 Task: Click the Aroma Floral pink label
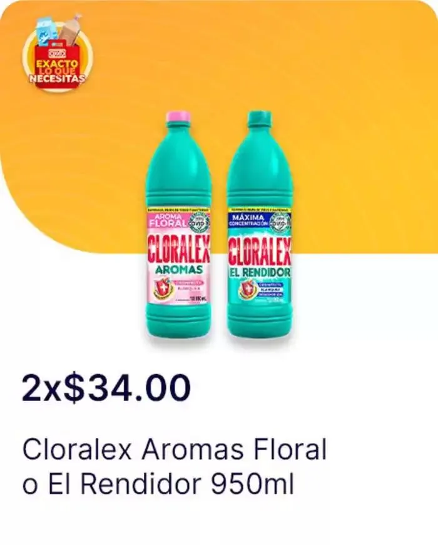(168, 221)
